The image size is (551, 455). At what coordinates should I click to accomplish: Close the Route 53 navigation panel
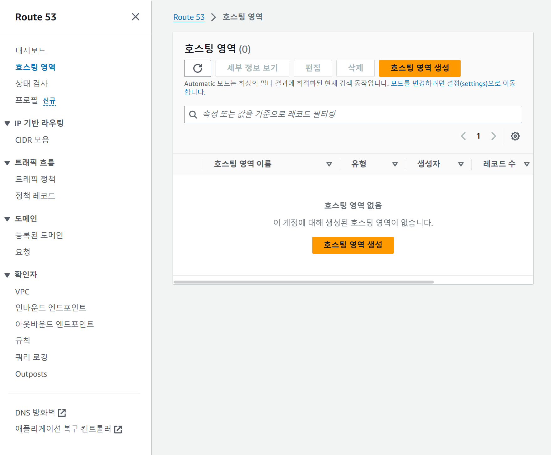pos(136,17)
